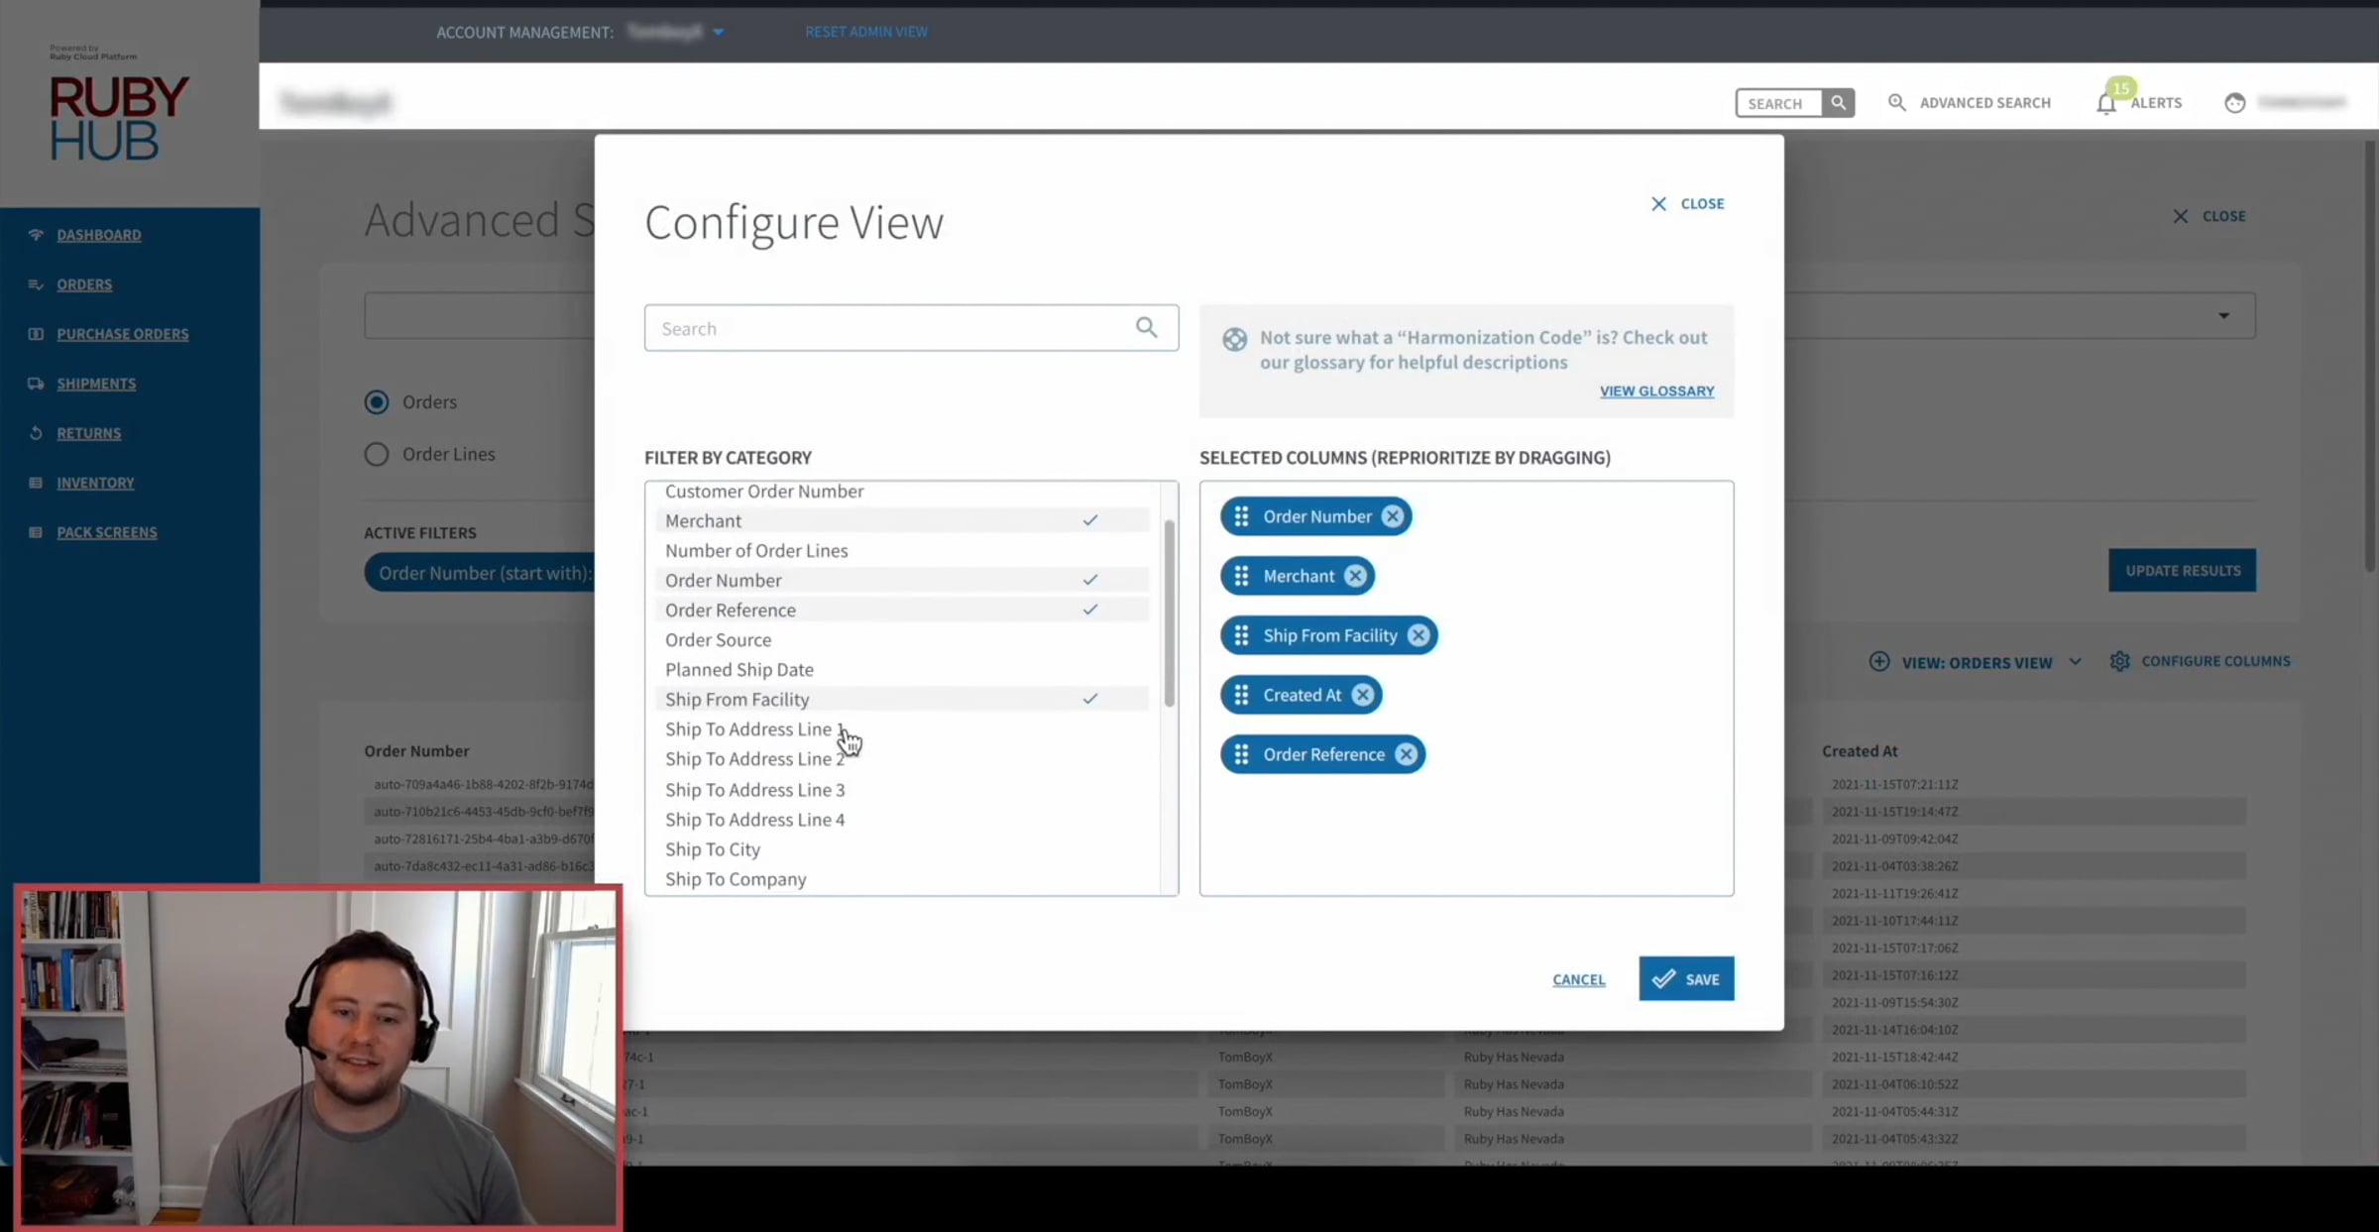2379x1232 pixels.
Task: Click the Purchase Orders sidebar icon
Action: coord(36,334)
